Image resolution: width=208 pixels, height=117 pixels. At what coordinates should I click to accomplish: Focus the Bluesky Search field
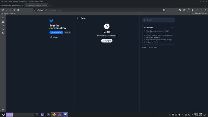pos(159,20)
